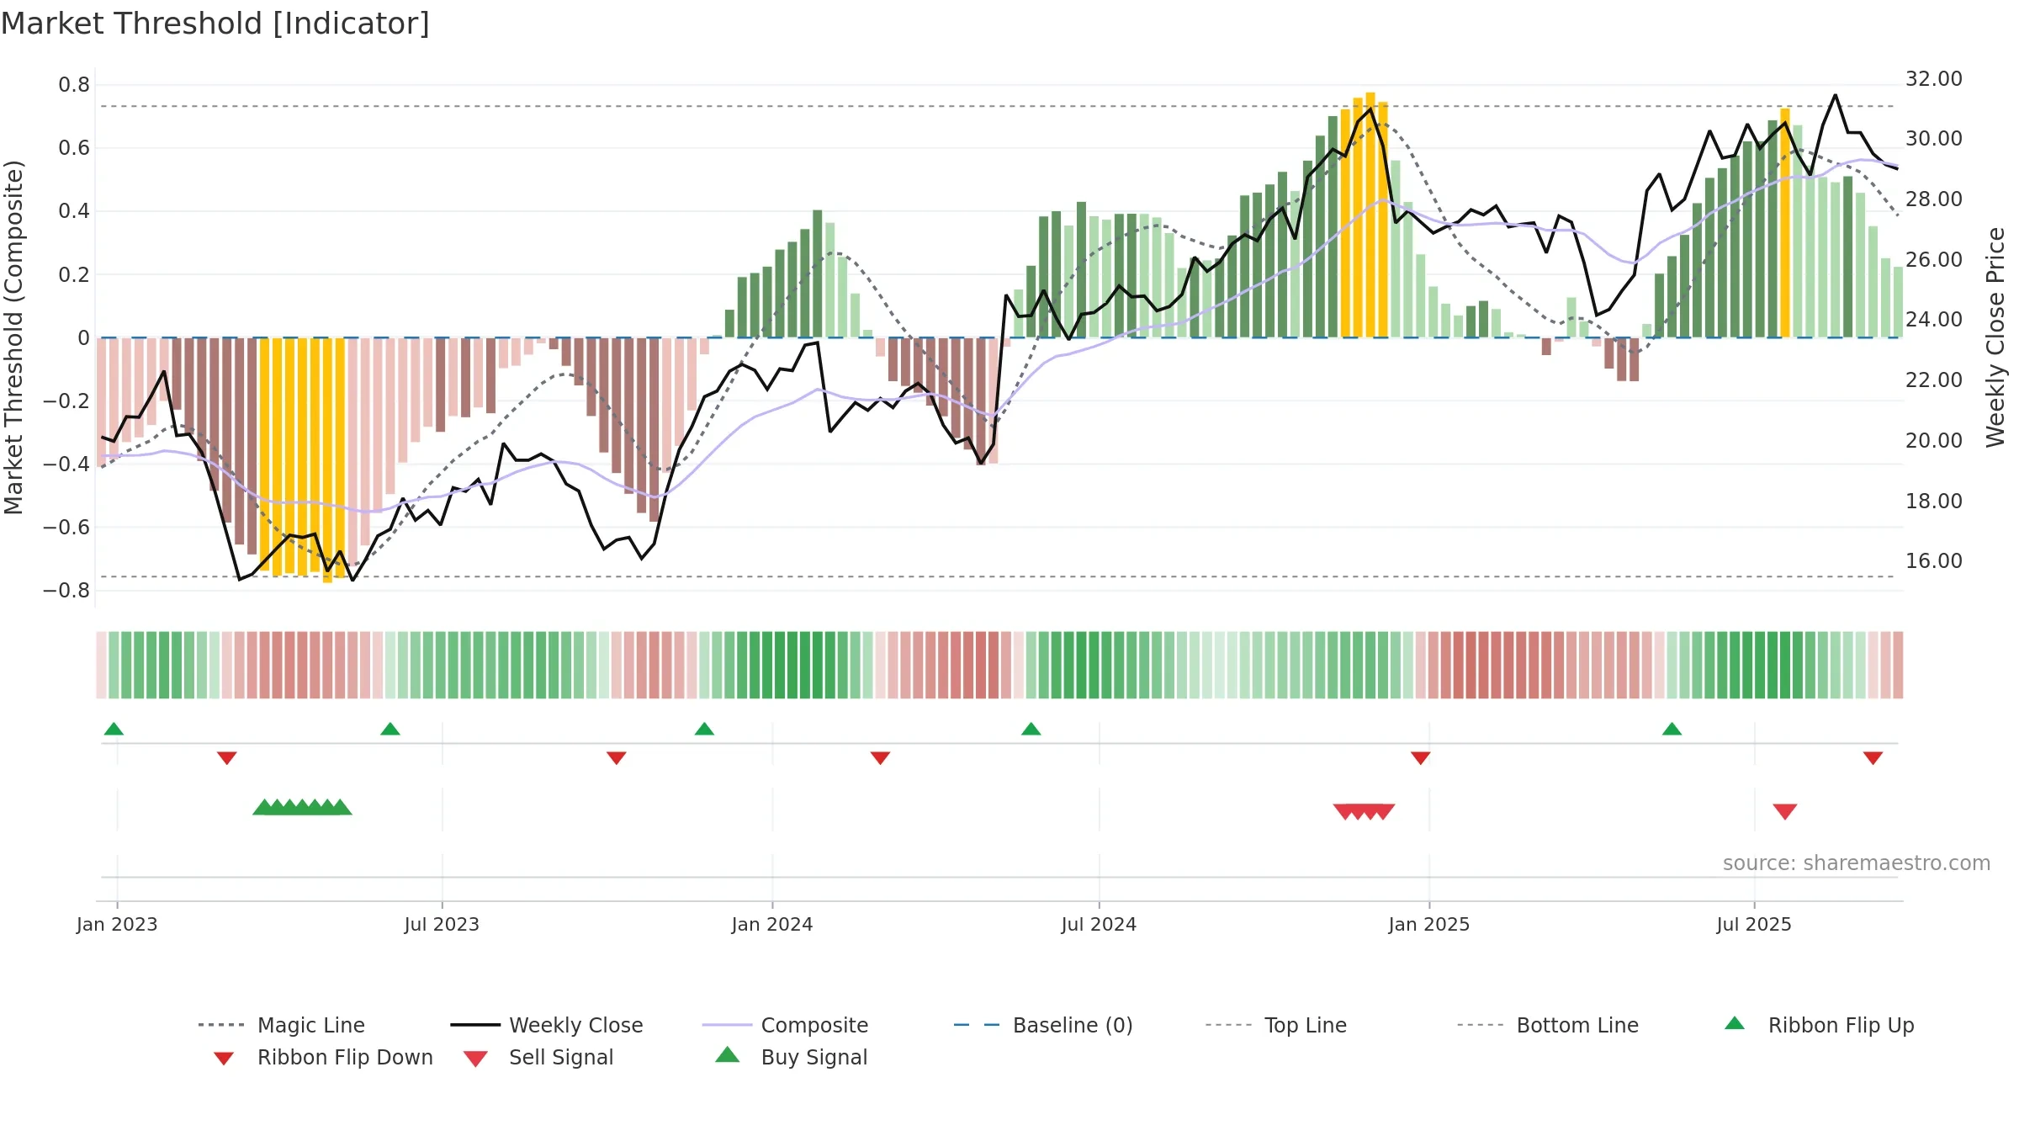
Task: Click the 0.8 left axis tick label
Action: [x=74, y=85]
